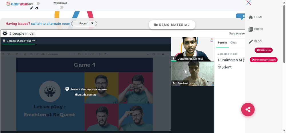Select the Screen share (You) tab

19,41
